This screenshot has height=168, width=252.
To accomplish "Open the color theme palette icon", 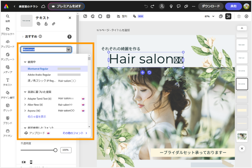I will tap(93, 16).
